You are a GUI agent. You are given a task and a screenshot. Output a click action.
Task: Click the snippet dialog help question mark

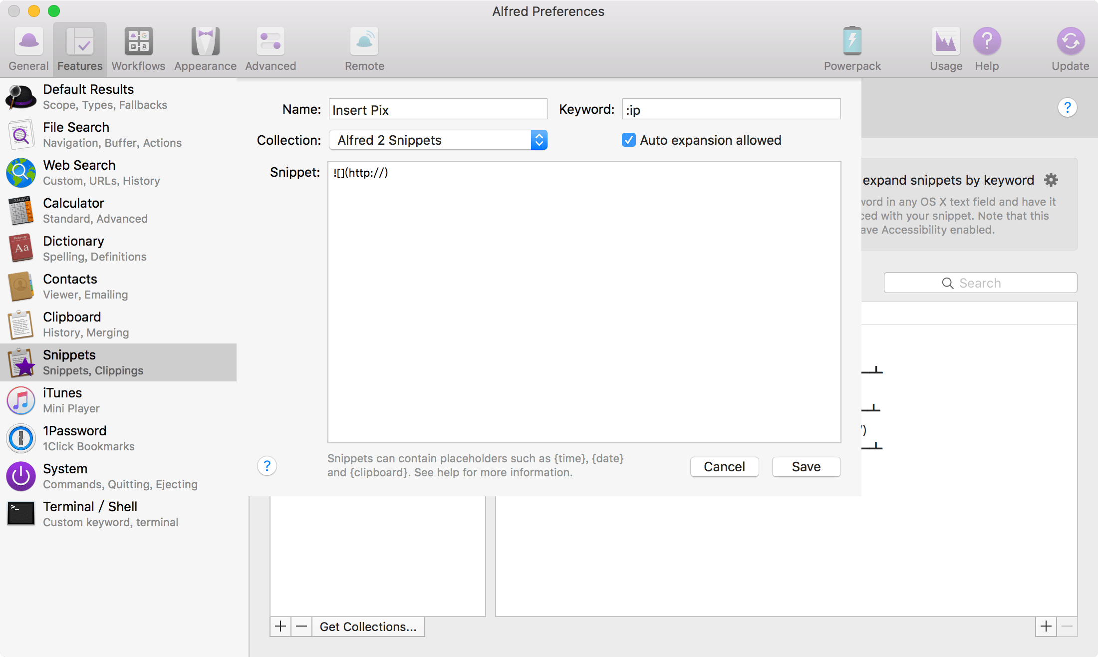(267, 466)
